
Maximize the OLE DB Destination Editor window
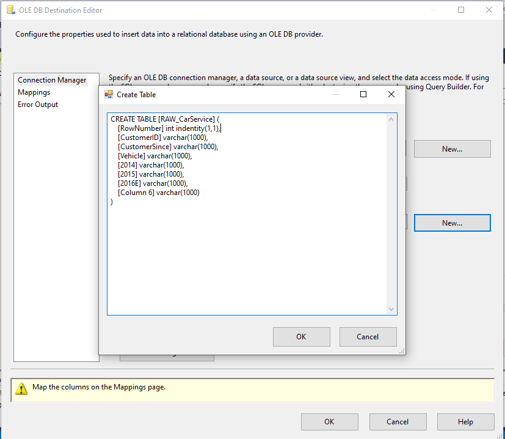[x=461, y=10]
